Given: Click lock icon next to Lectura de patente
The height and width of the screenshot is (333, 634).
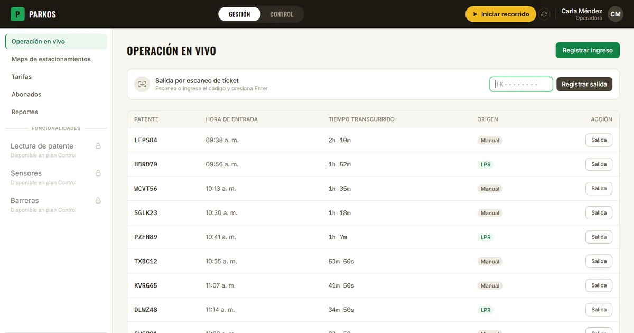Looking at the screenshot, I should [x=98, y=146].
